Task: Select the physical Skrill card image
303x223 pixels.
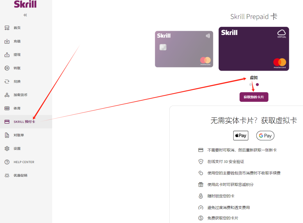Action: [x=184, y=49]
